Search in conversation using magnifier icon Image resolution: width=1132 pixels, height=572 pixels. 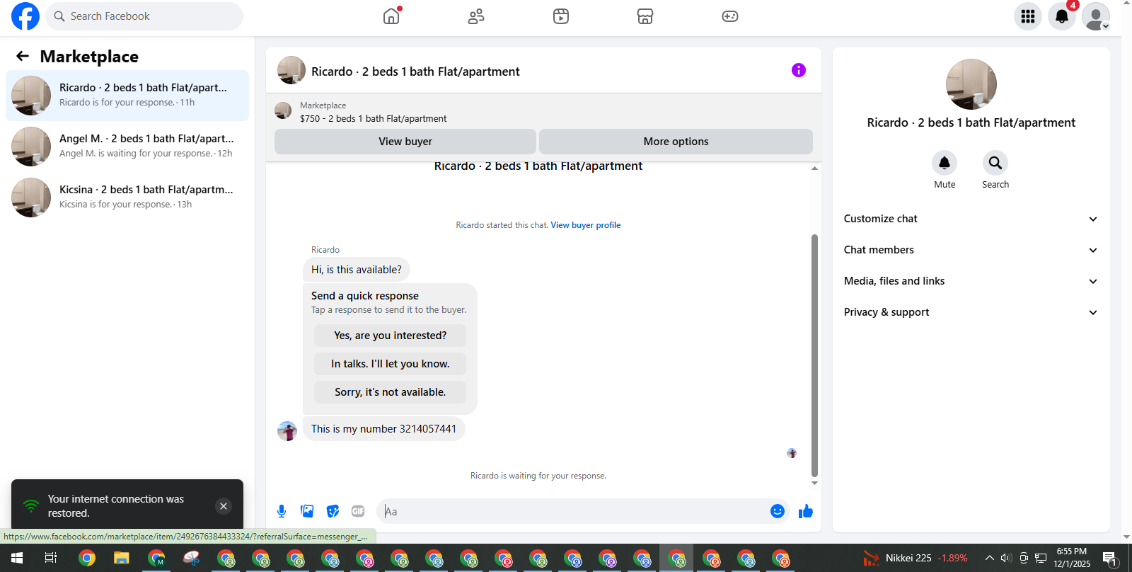995,163
